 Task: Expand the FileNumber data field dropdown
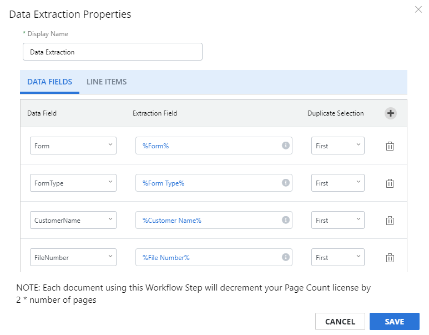click(73, 257)
